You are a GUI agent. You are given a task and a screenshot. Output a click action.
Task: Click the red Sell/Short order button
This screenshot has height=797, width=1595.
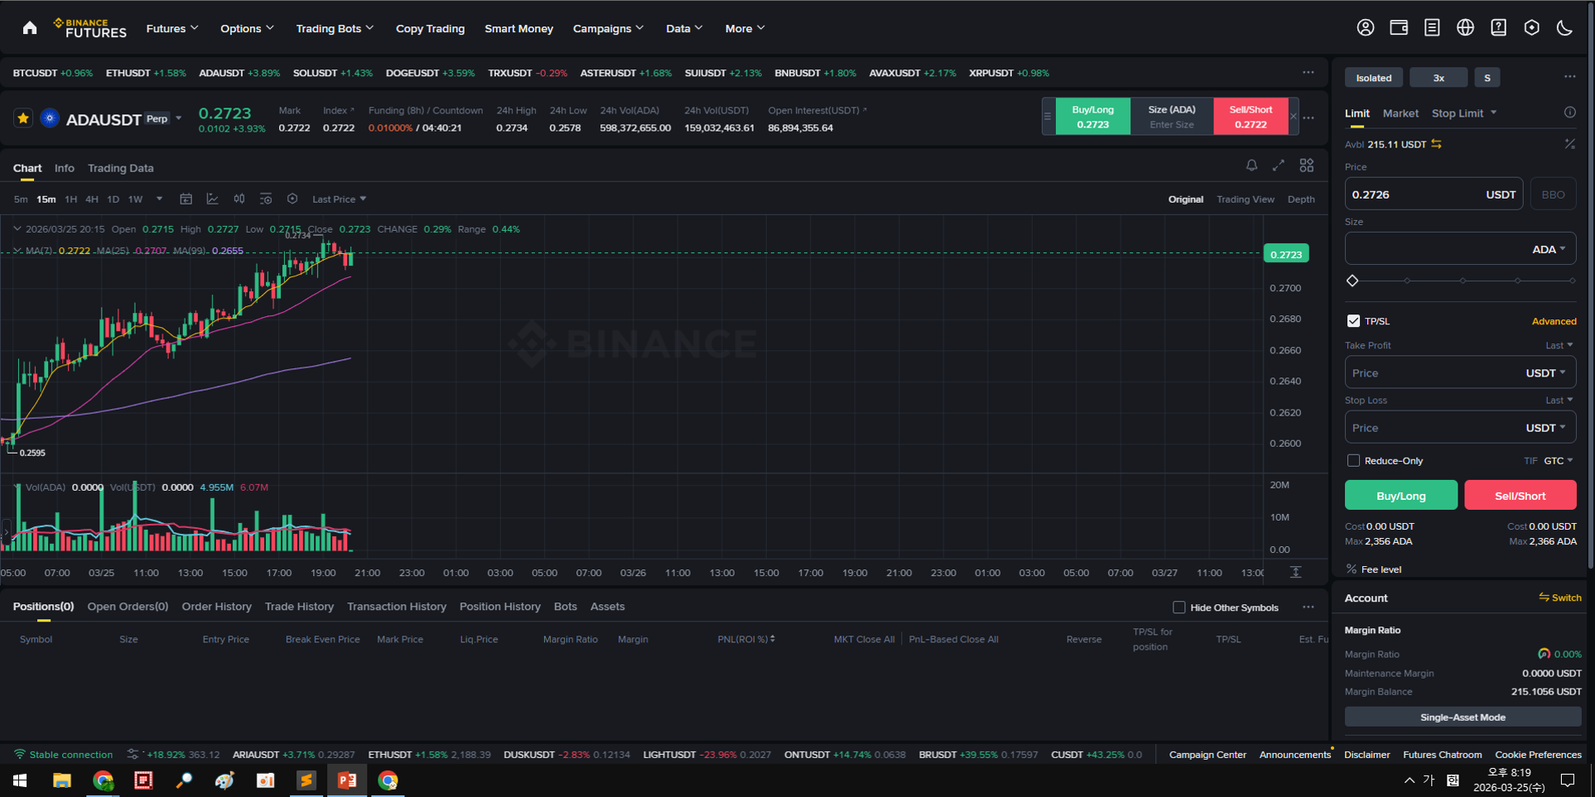click(1520, 495)
